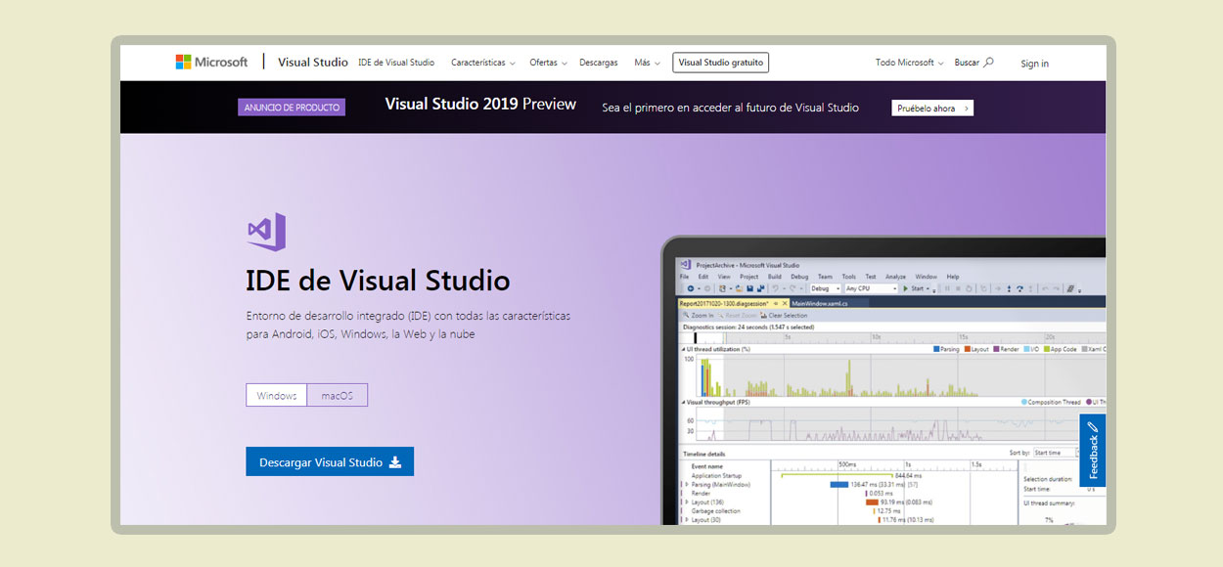Click the Undo icon in the VS toolbar screenshot
Screen dimensions: 1223x567
click(x=775, y=288)
